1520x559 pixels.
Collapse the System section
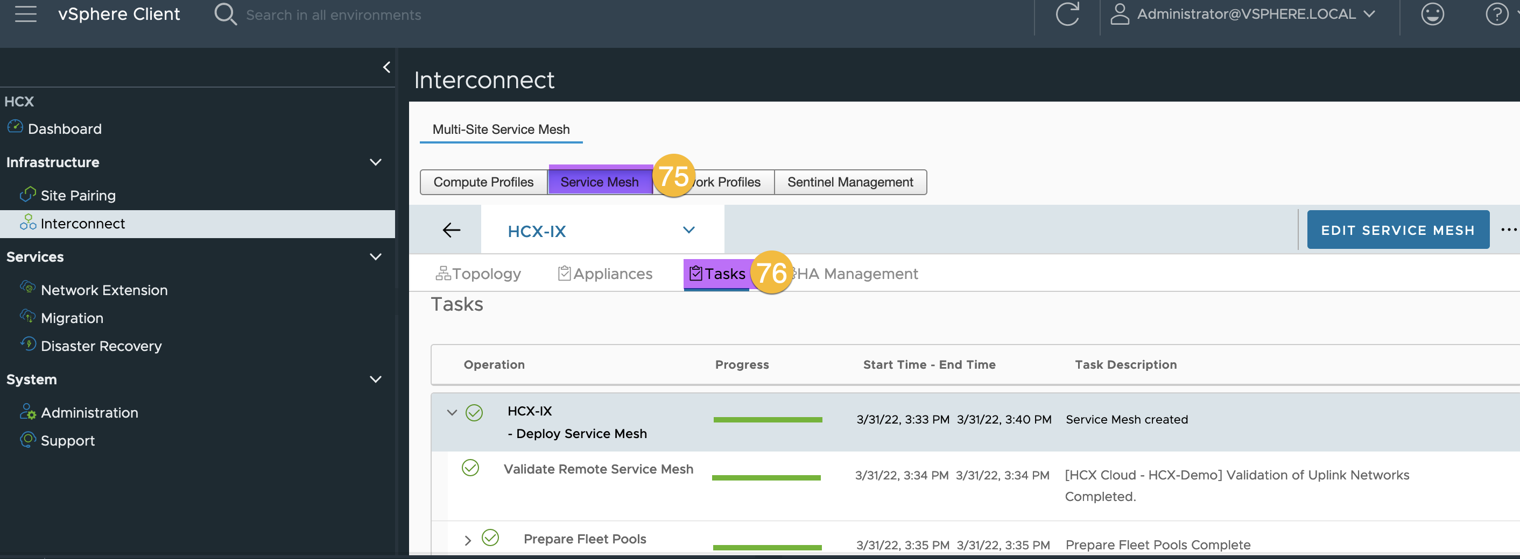click(375, 379)
